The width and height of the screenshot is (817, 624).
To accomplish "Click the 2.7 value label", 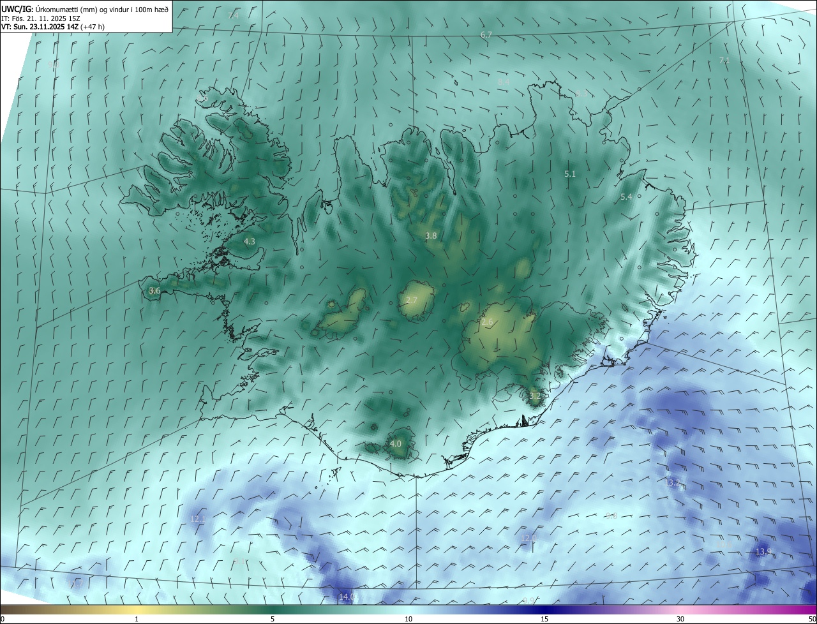I will pyautogui.click(x=412, y=300).
